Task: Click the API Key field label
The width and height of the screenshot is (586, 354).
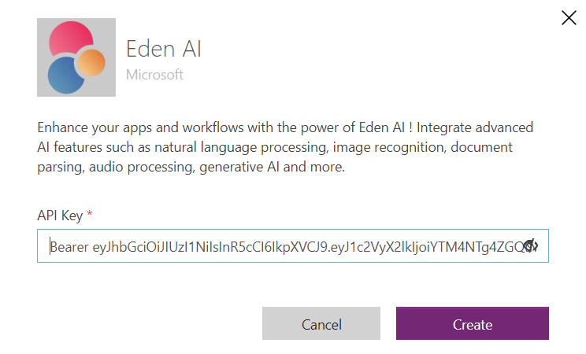Action: point(60,216)
